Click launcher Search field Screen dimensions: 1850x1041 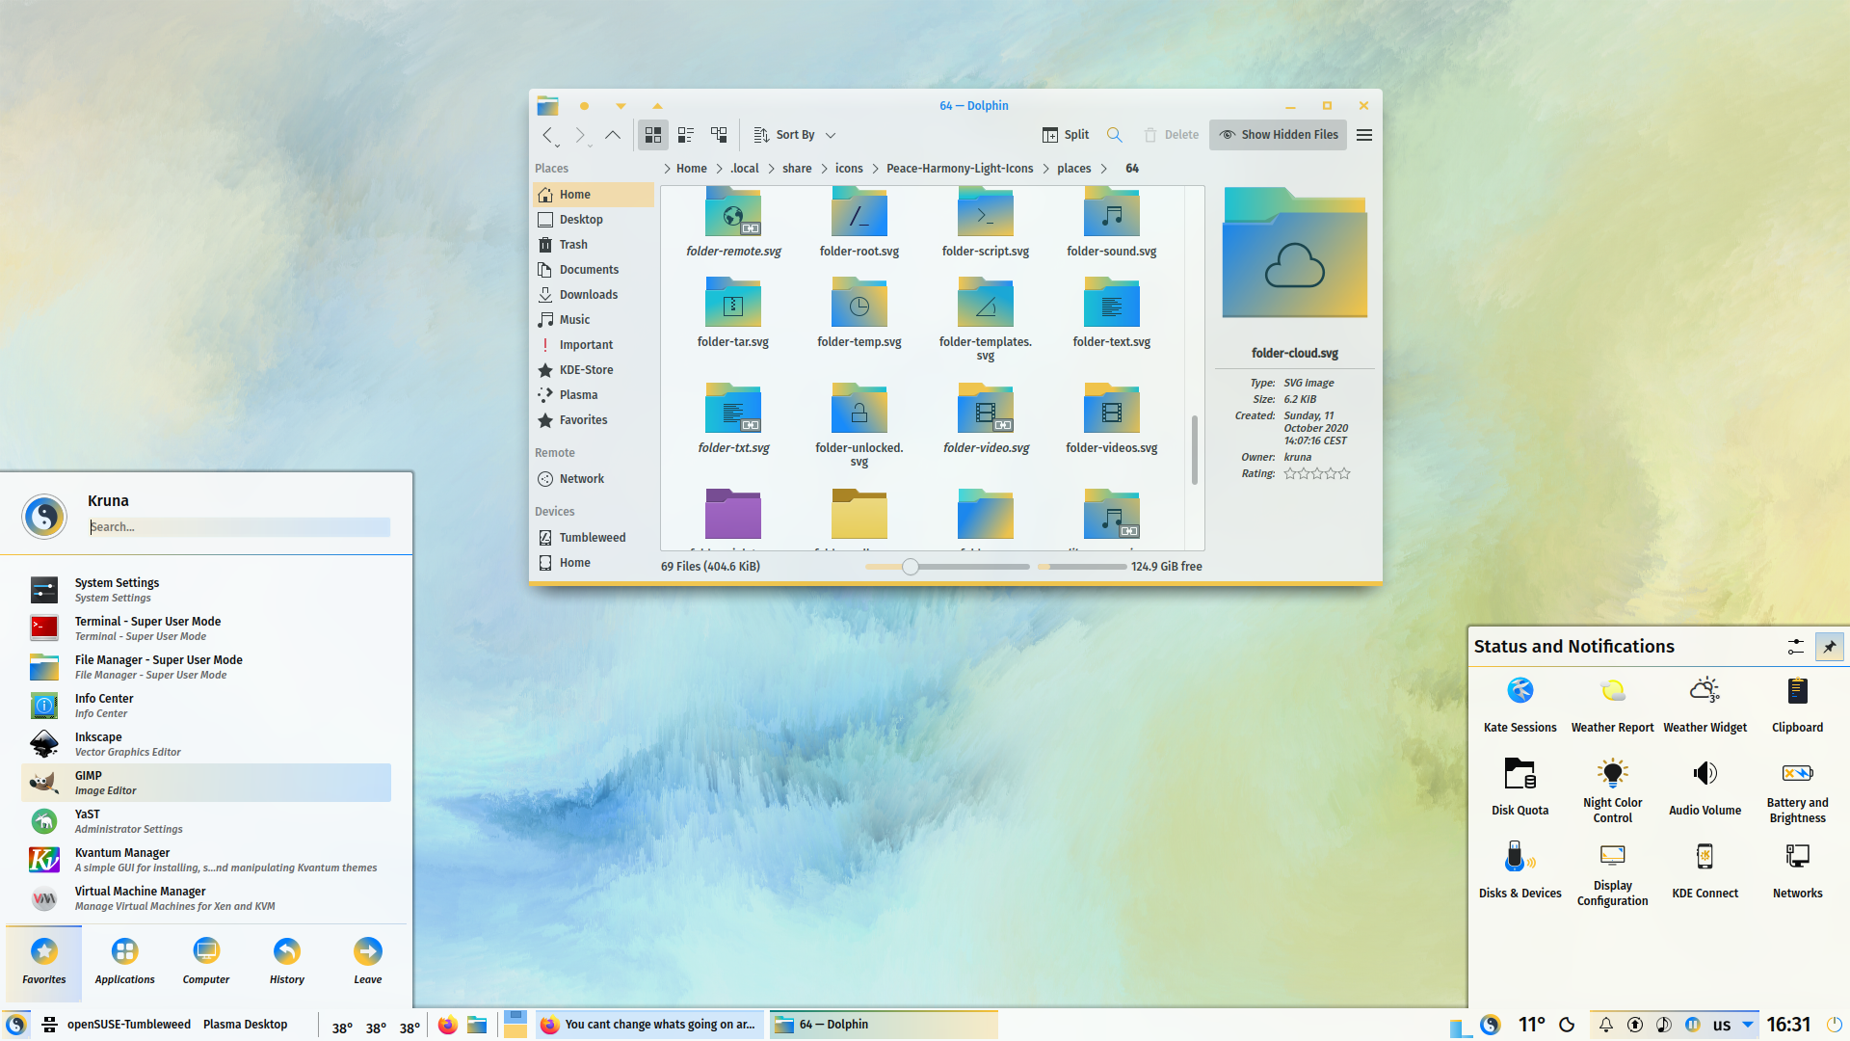pyautogui.click(x=239, y=527)
